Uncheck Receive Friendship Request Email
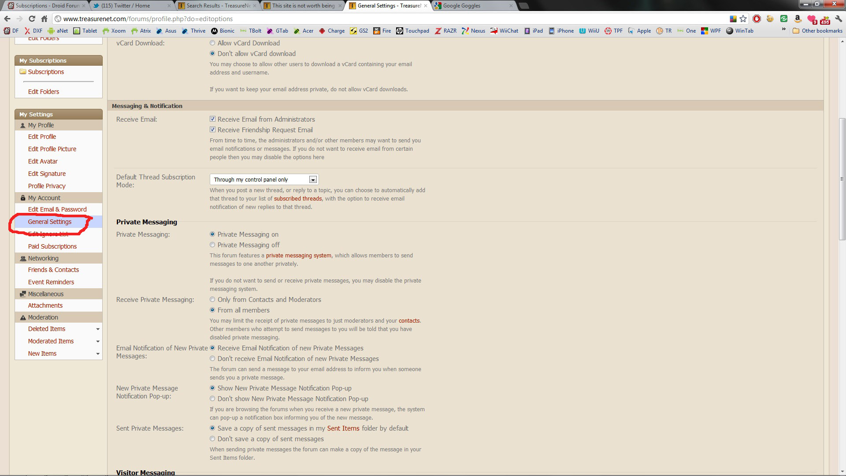Viewport: 846px width, 476px height. pos(213,130)
